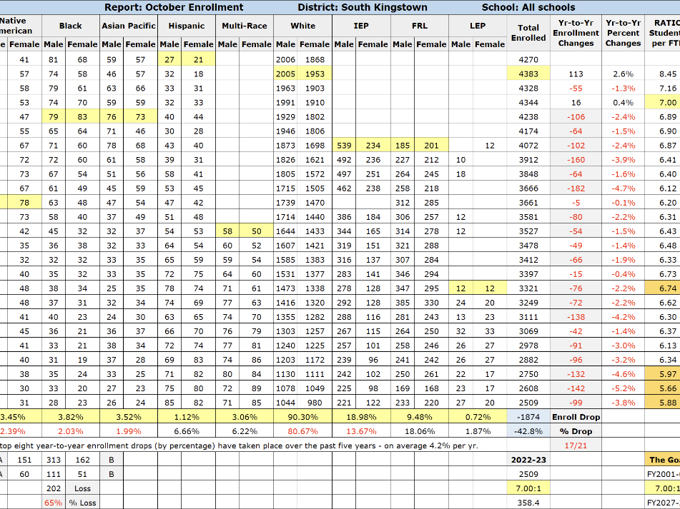The image size is (680, 509).
Task: Select the -42.8% drop cell
Action: (528, 431)
